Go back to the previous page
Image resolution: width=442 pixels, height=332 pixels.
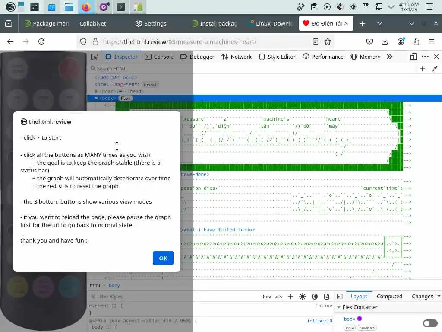(x=10, y=42)
